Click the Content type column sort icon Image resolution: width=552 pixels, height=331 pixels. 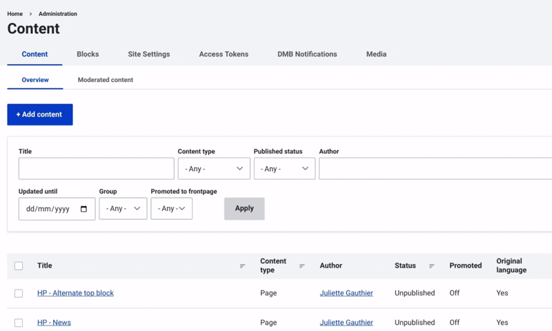coord(302,266)
